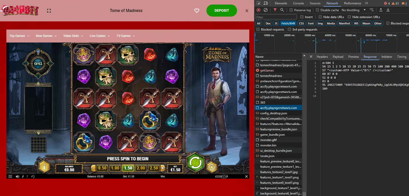Viewport: 409px width, 196px height.
Task: Export HAR file download icon
Action: [388, 10]
